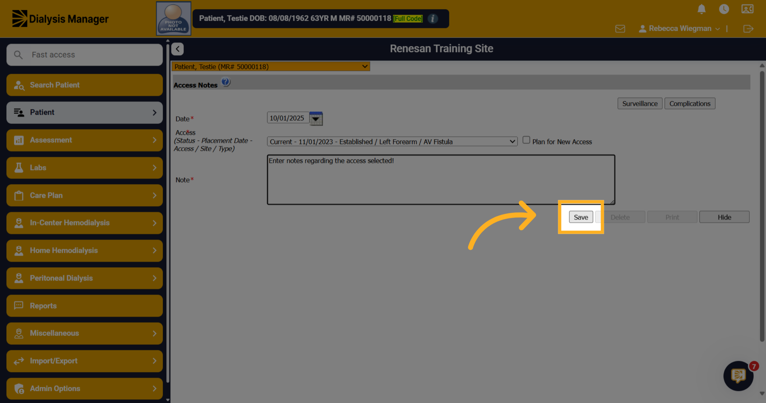Viewport: 766px width, 403px height.
Task: Click into the Fast access search field
Action: click(x=85, y=55)
